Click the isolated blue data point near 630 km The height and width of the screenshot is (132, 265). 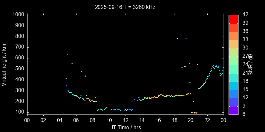coord(67,55)
